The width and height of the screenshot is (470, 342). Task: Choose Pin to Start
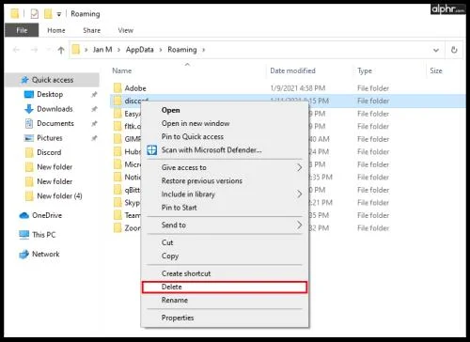pos(179,208)
